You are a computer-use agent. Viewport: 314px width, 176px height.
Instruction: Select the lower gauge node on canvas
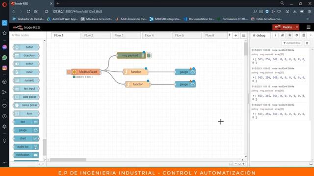click(185, 84)
